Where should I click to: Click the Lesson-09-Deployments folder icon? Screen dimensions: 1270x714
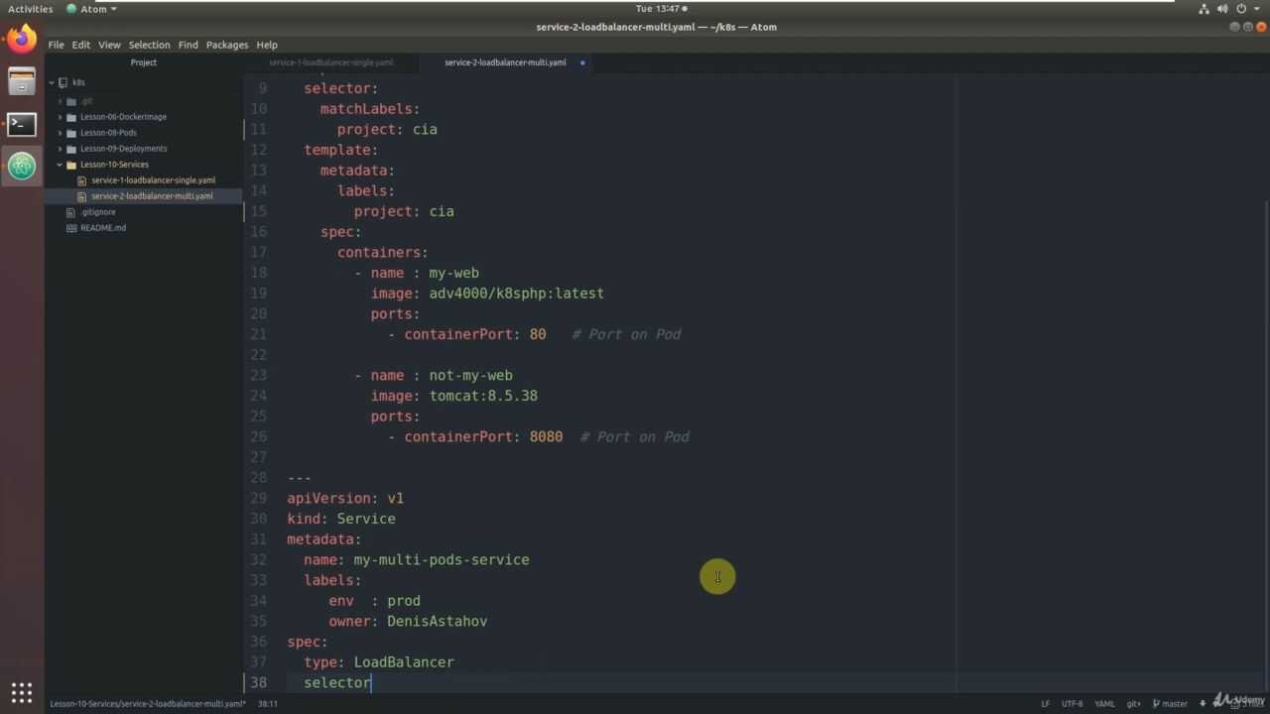point(71,149)
